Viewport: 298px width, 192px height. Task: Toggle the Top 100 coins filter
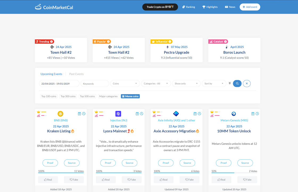(49, 96)
